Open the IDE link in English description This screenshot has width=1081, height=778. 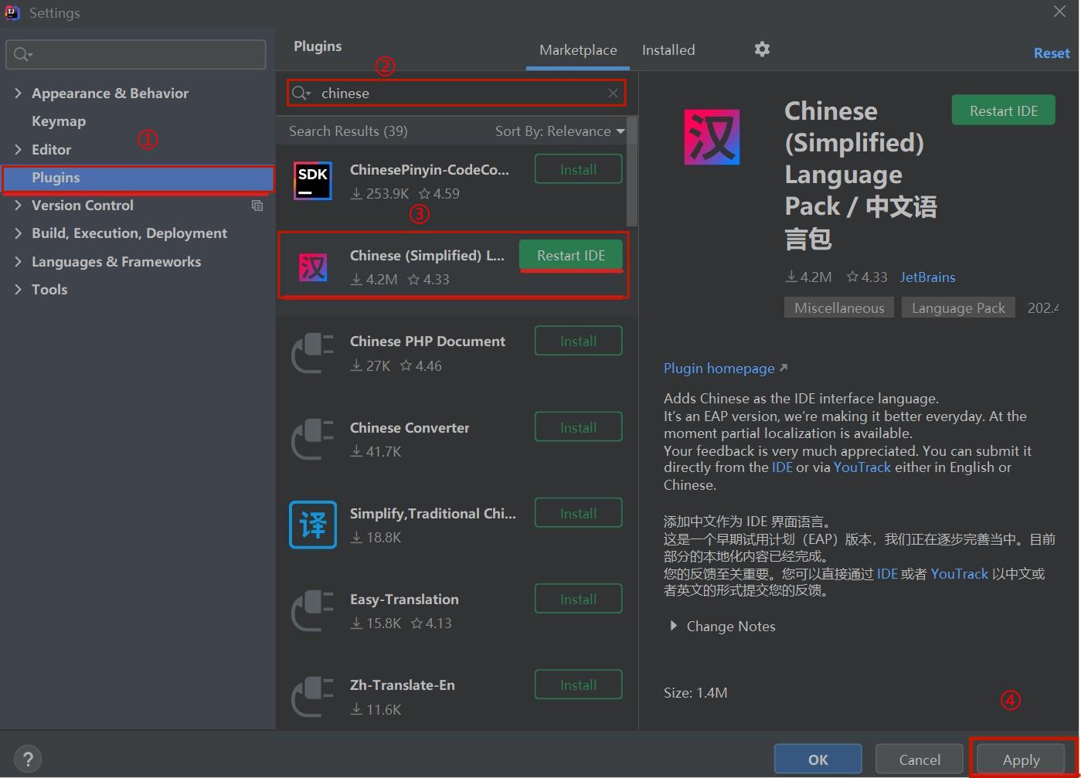[x=782, y=467]
